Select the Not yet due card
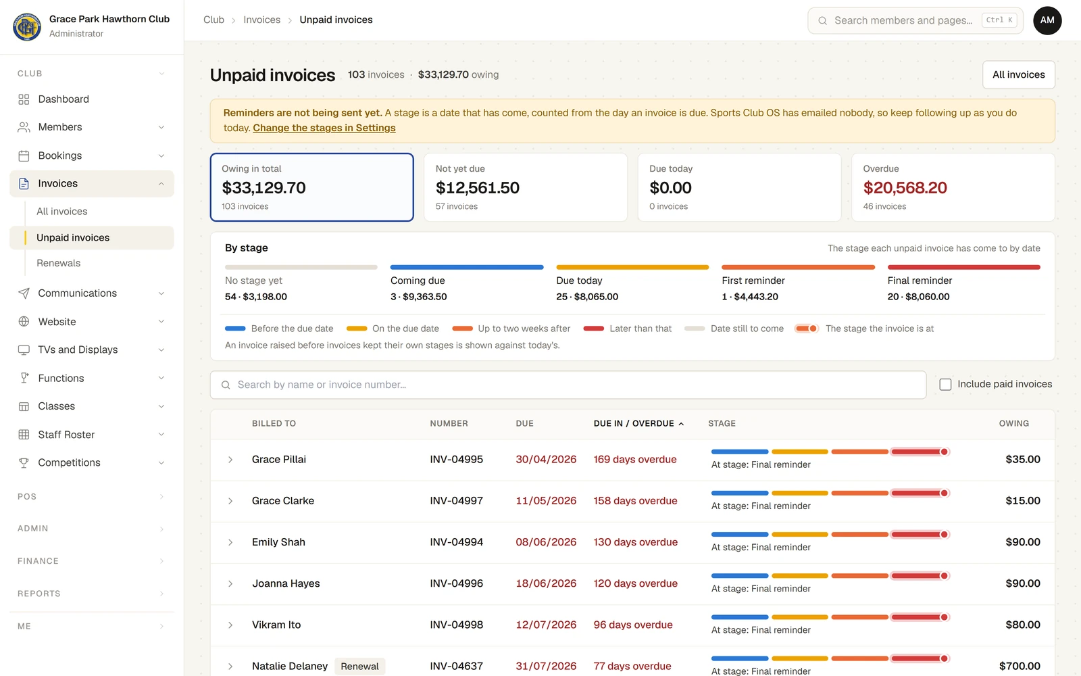Image resolution: width=1081 pixels, height=676 pixels. [x=526, y=187]
